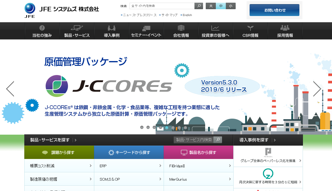Expand the FiBridgeII product row
The height and width of the screenshot is (191, 332).
198,166
